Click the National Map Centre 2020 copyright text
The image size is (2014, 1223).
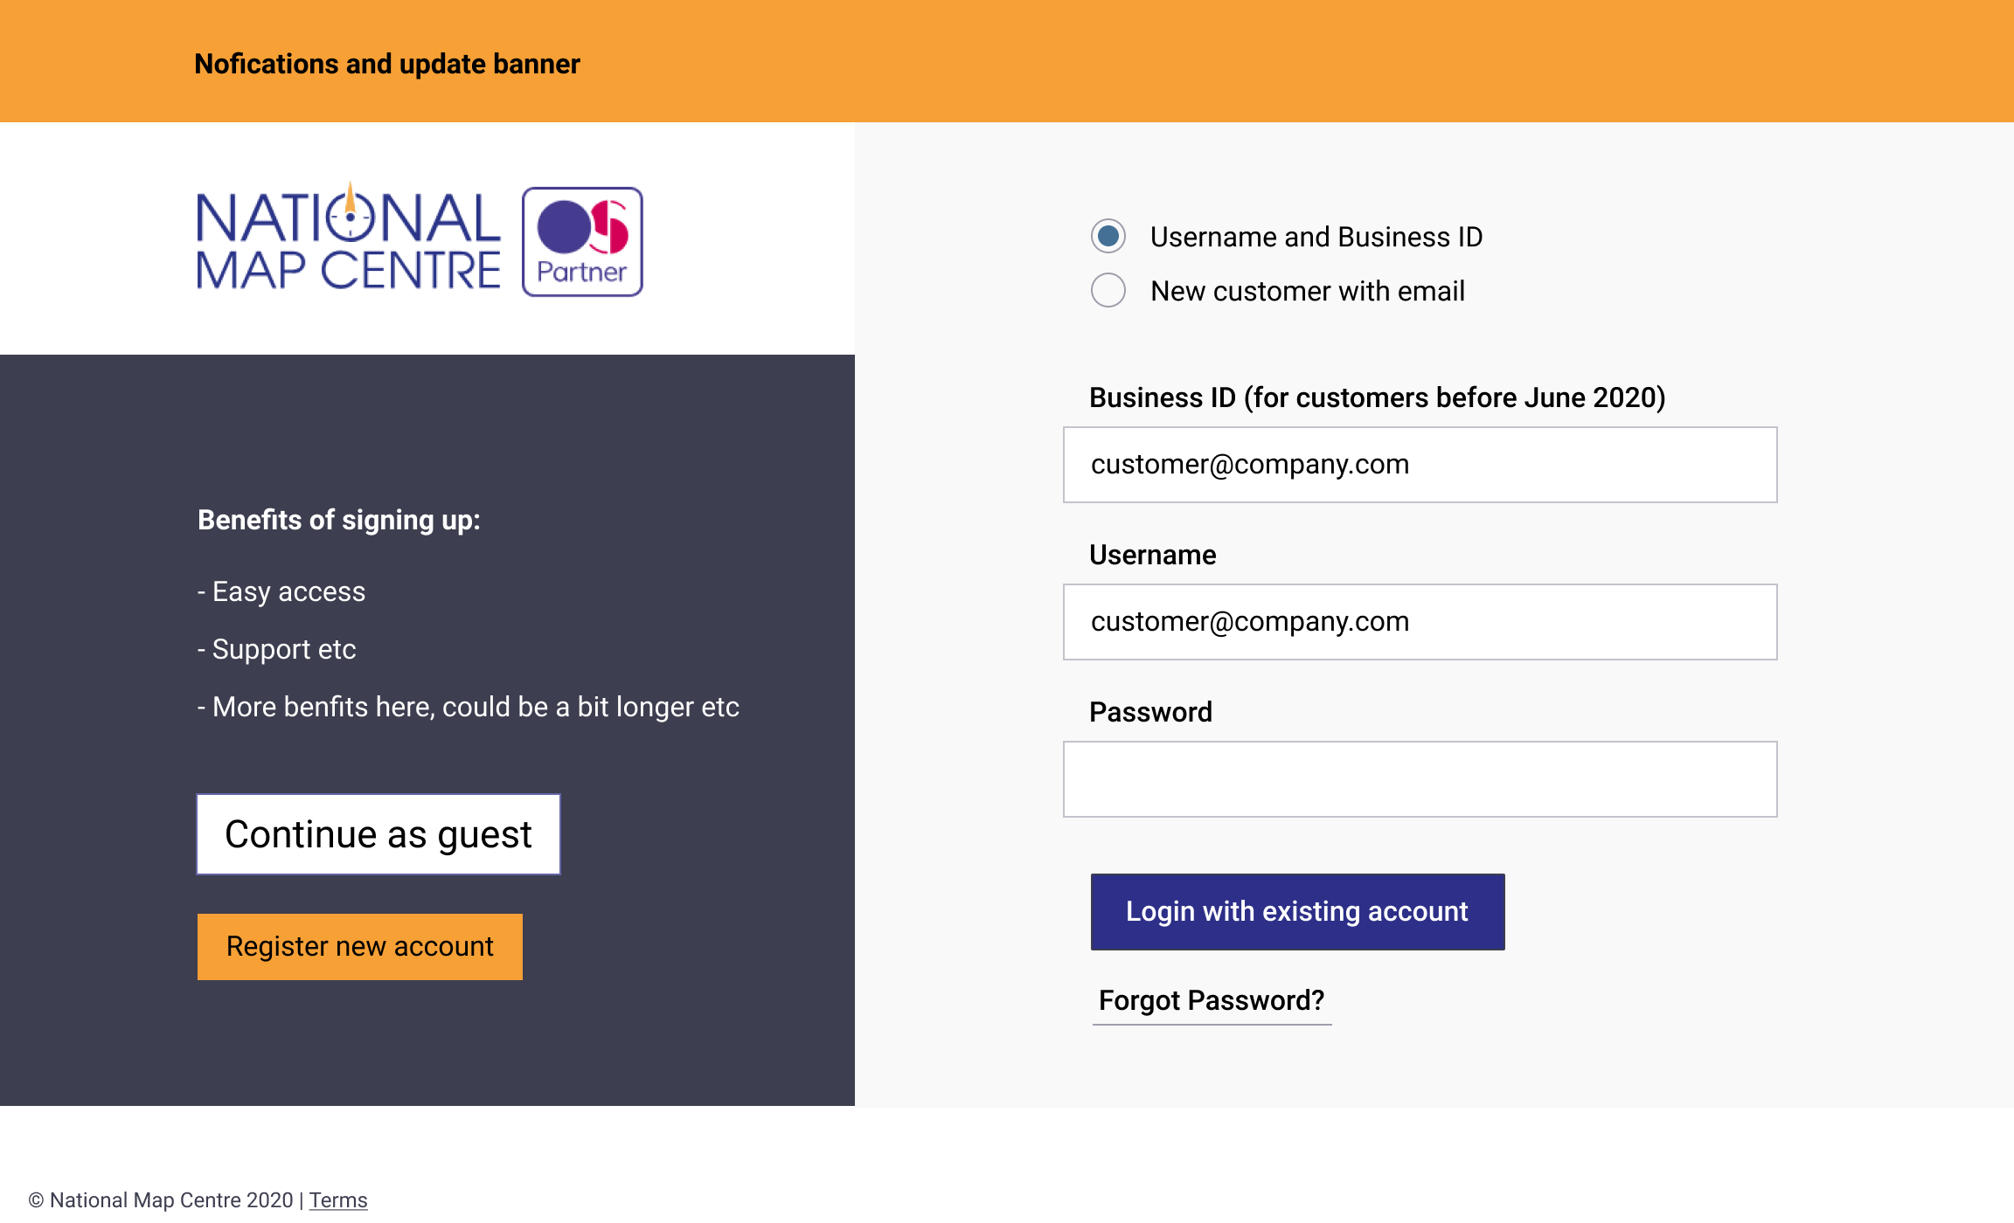161,1200
